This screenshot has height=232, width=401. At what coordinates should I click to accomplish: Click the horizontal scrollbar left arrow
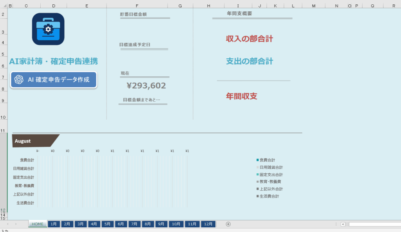pyautogui.click(x=343, y=224)
